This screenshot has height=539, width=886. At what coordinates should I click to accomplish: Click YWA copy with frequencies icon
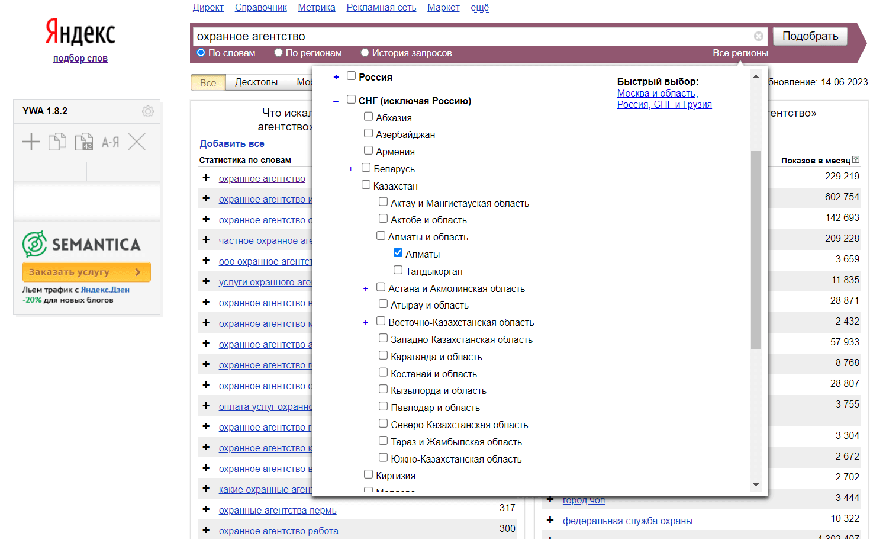pyautogui.click(x=84, y=142)
